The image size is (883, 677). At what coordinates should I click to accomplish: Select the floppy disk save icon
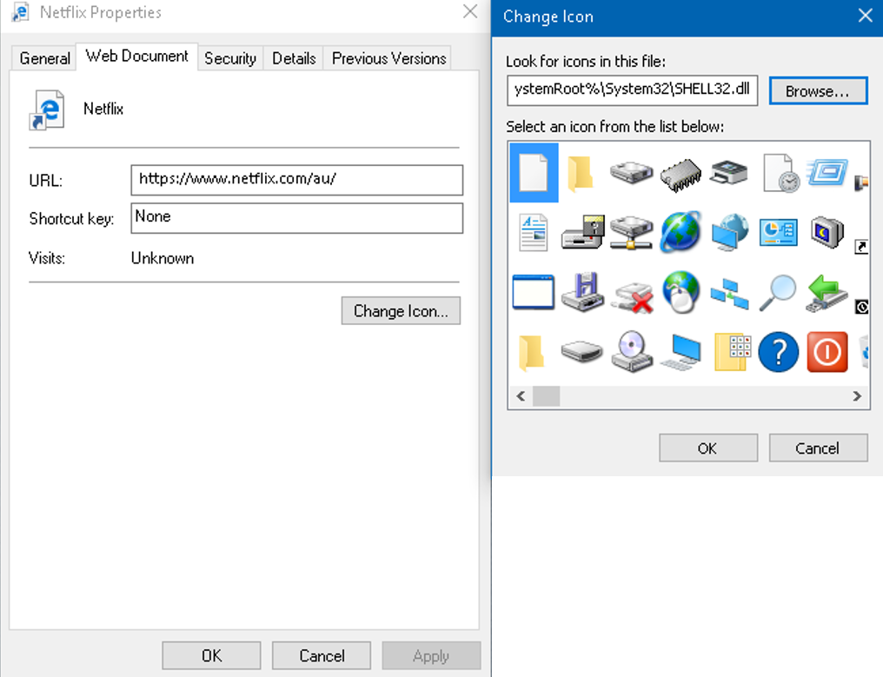[x=581, y=292]
